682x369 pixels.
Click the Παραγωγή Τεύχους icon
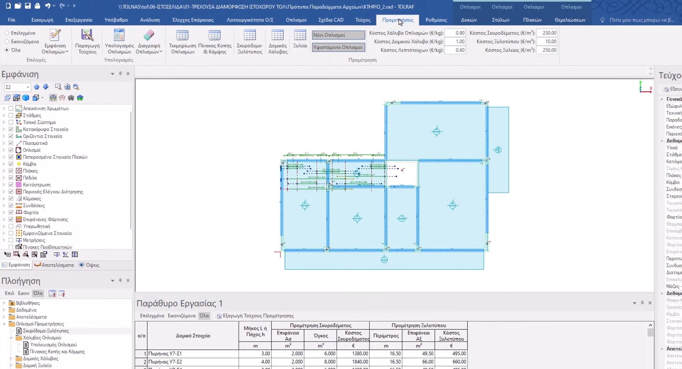pyautogui.click(x=87, y=36)
